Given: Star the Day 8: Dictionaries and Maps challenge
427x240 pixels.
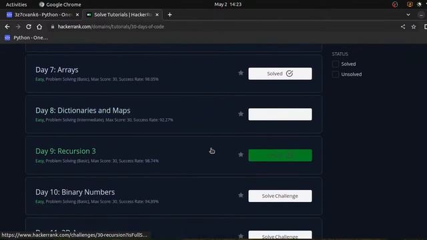Looking at the screenshot, I should [x=241, y=114].
